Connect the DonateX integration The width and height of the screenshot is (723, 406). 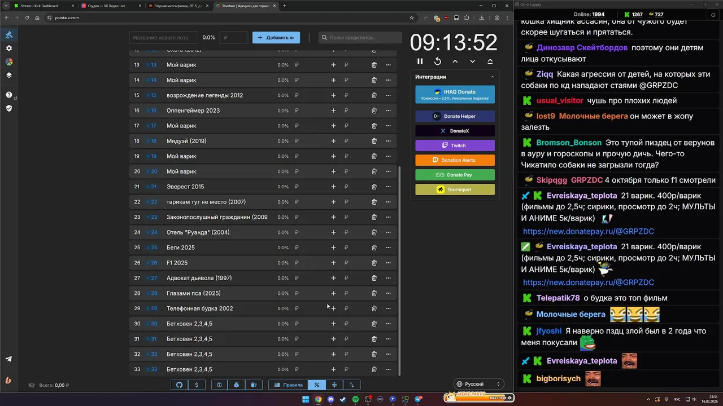pos(455,131)
